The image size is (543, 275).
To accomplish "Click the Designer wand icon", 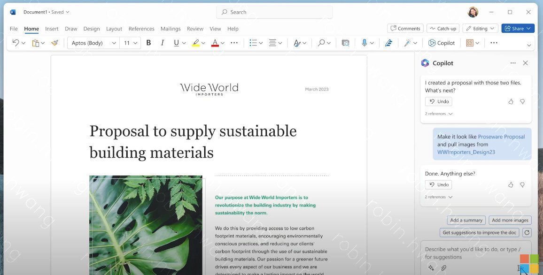I will pyautogui.click(x=408, y=43).
